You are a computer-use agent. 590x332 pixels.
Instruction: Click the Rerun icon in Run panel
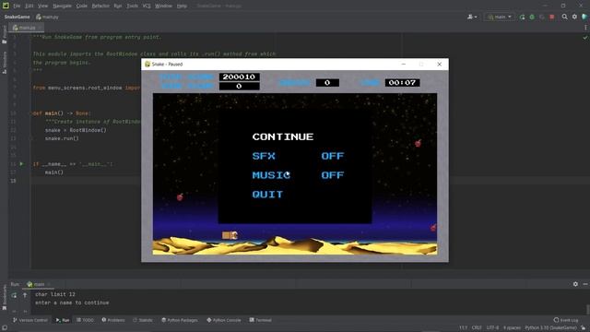(14, 295)
